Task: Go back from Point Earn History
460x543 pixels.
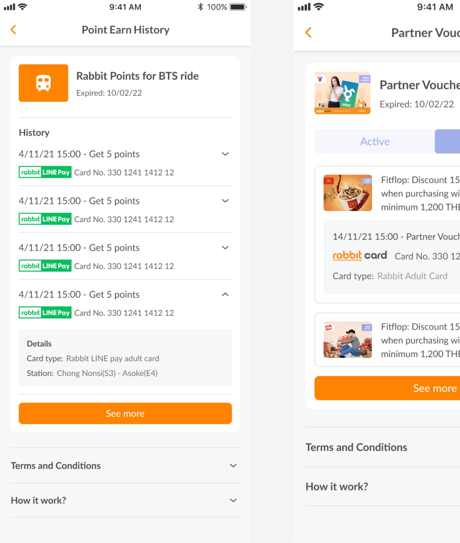Action: pyautogui.click(x=13, y=30)
